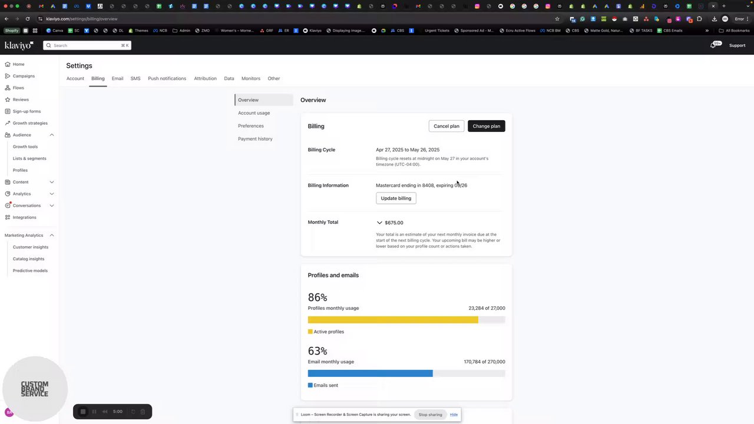
Task: Go back in browser history
Action: click(6, 19)
